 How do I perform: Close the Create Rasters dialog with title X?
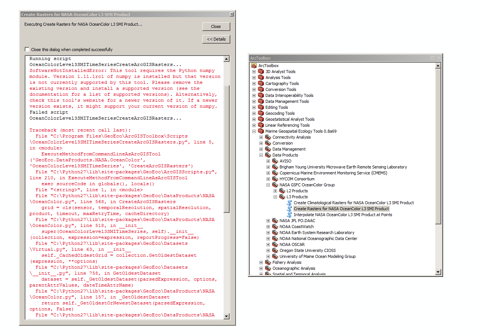[x=231, y=15]
